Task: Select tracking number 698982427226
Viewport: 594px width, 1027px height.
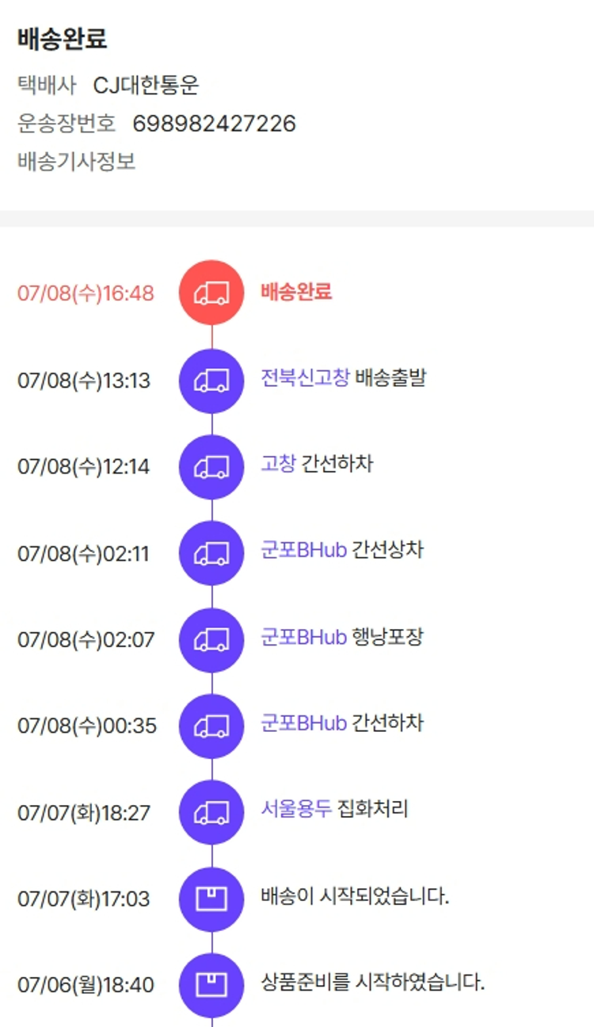Action: pos(214,123)
